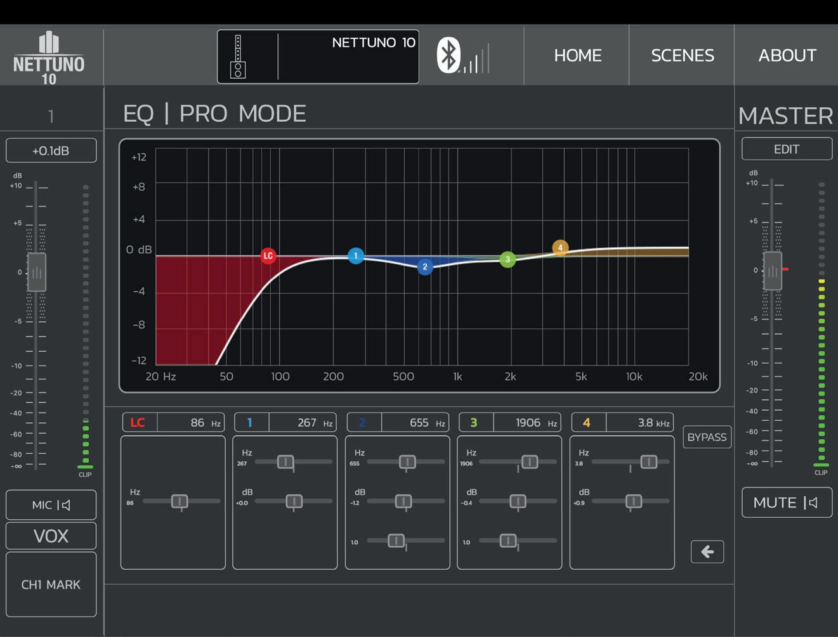This screenshot has height=637, width=838.
Task: Click the MASTER section title
Action: (786, 116)
